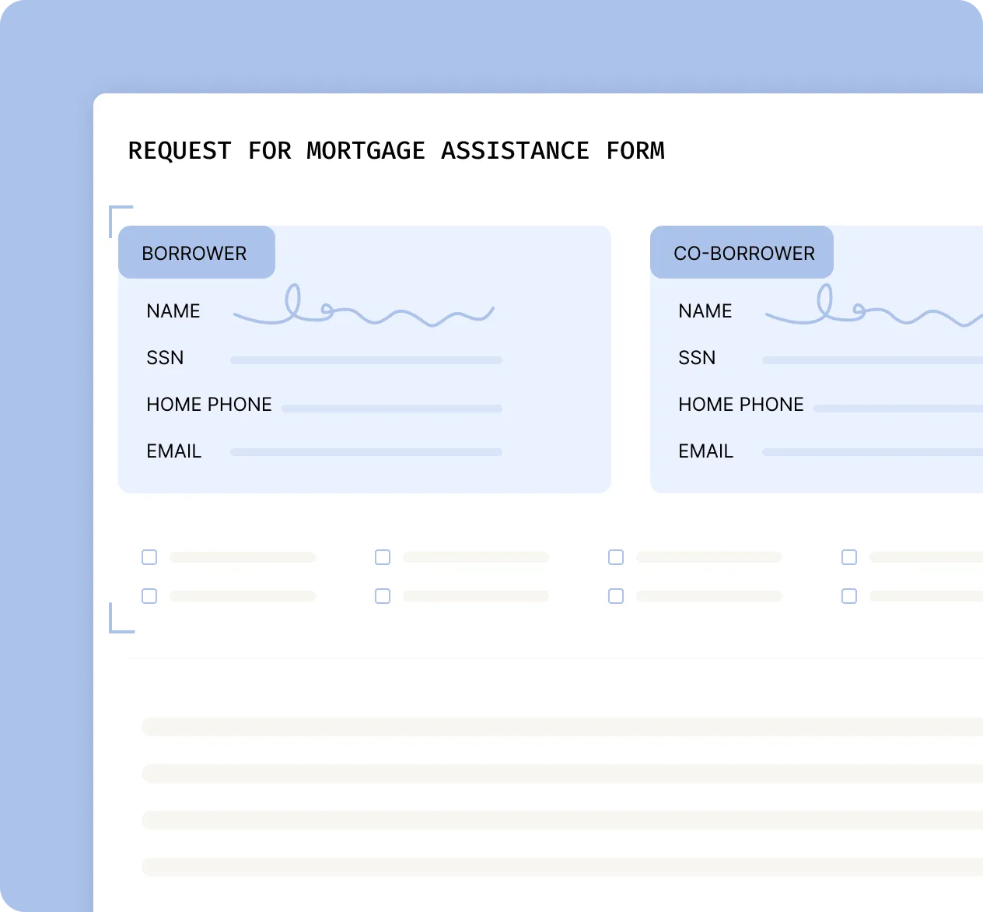Click the Request for Mortgage Assistance Form title

396,150
